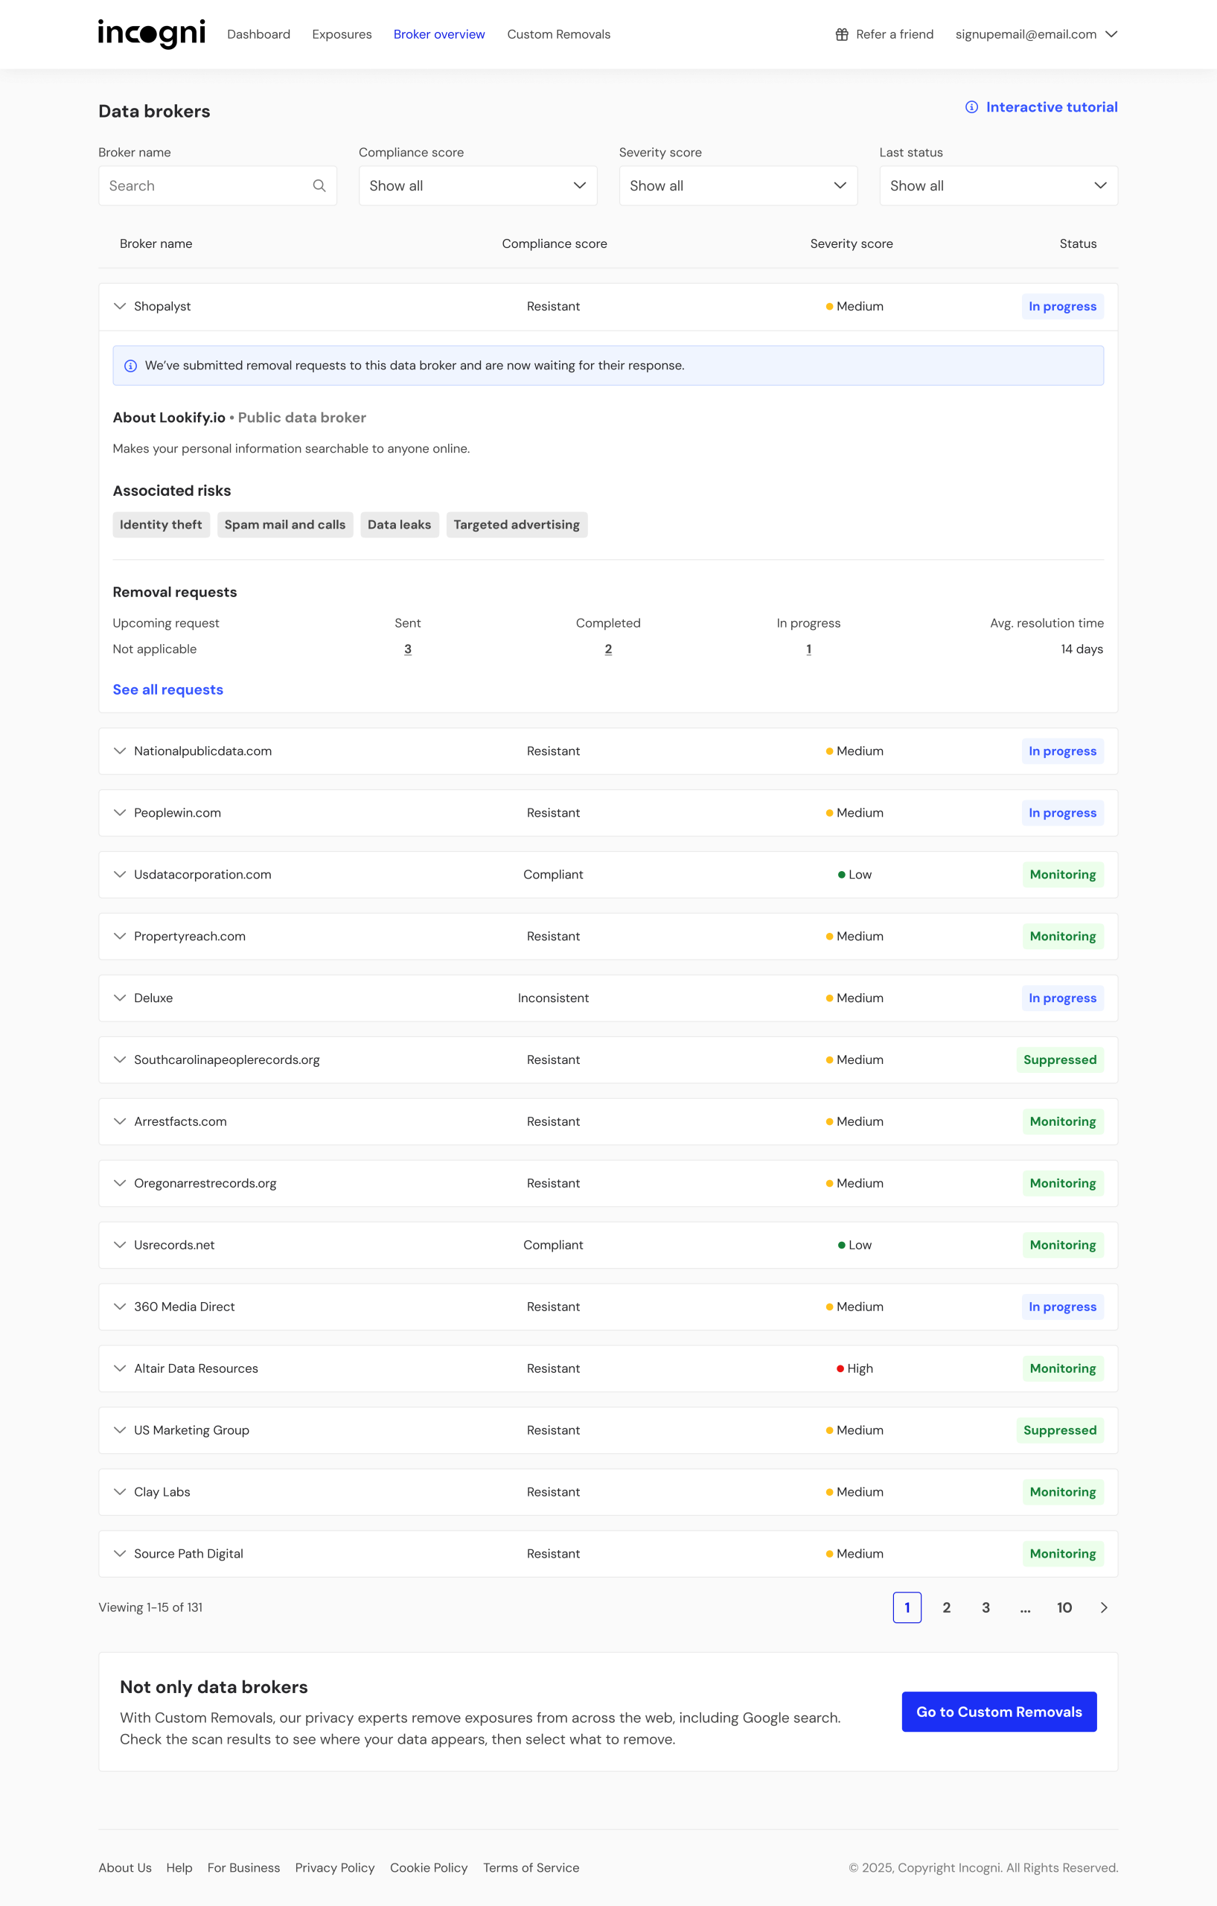This screenshot has height=1906, width=1217.
Task: Jump to pagination page 10
Action: click(1064, 1607)
